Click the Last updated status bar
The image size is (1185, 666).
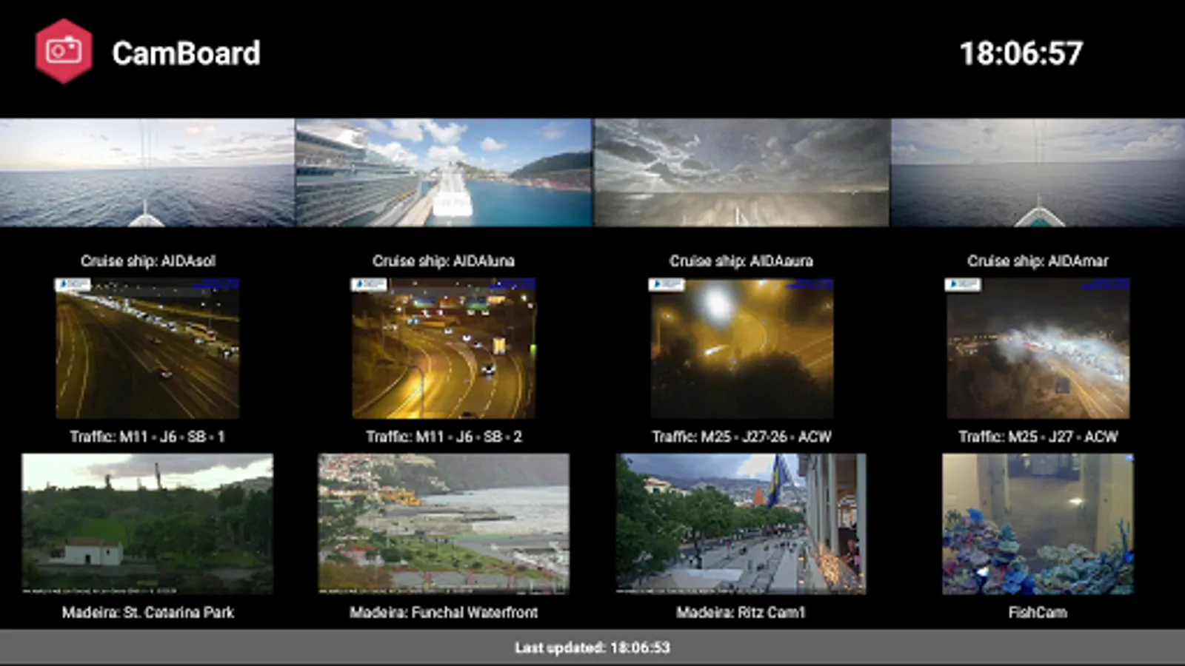tap(592, 647)
